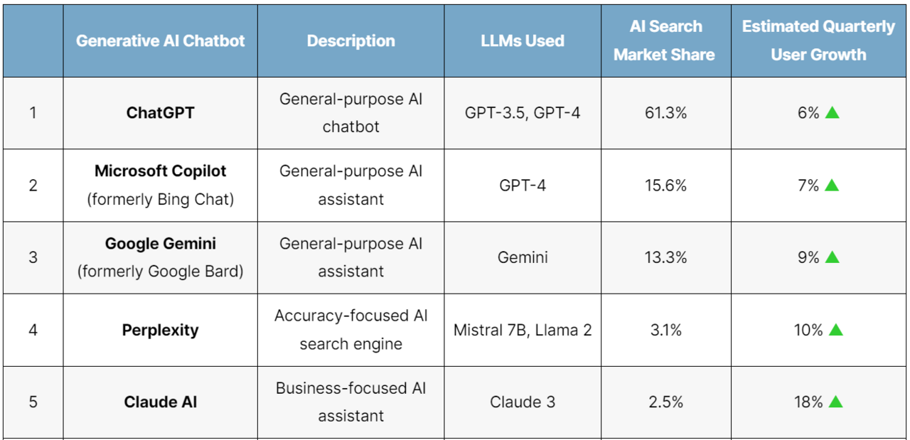
Task: Click the Microsoft Copilot name
Action: [x=161, y=171]
